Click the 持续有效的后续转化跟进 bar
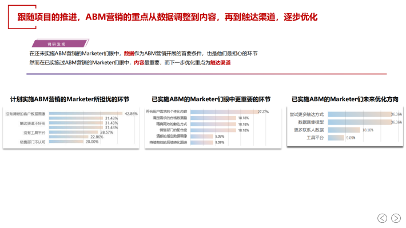Viewport: 406px width, 228px height. click(x=202, y=142)
